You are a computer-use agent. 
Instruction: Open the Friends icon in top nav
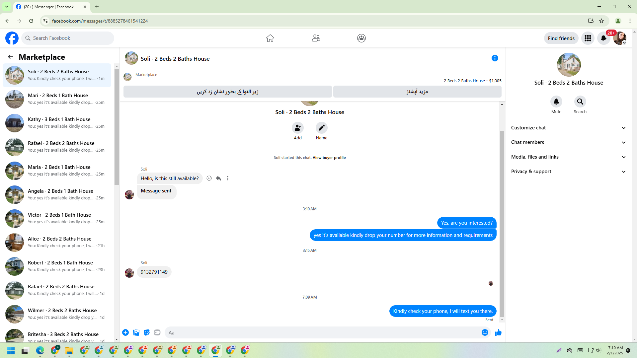[x=316, y=38]
